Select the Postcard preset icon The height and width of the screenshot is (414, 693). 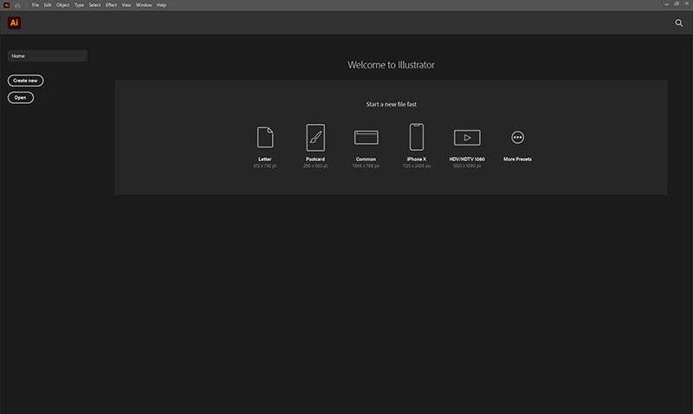(x=315, y=138)
